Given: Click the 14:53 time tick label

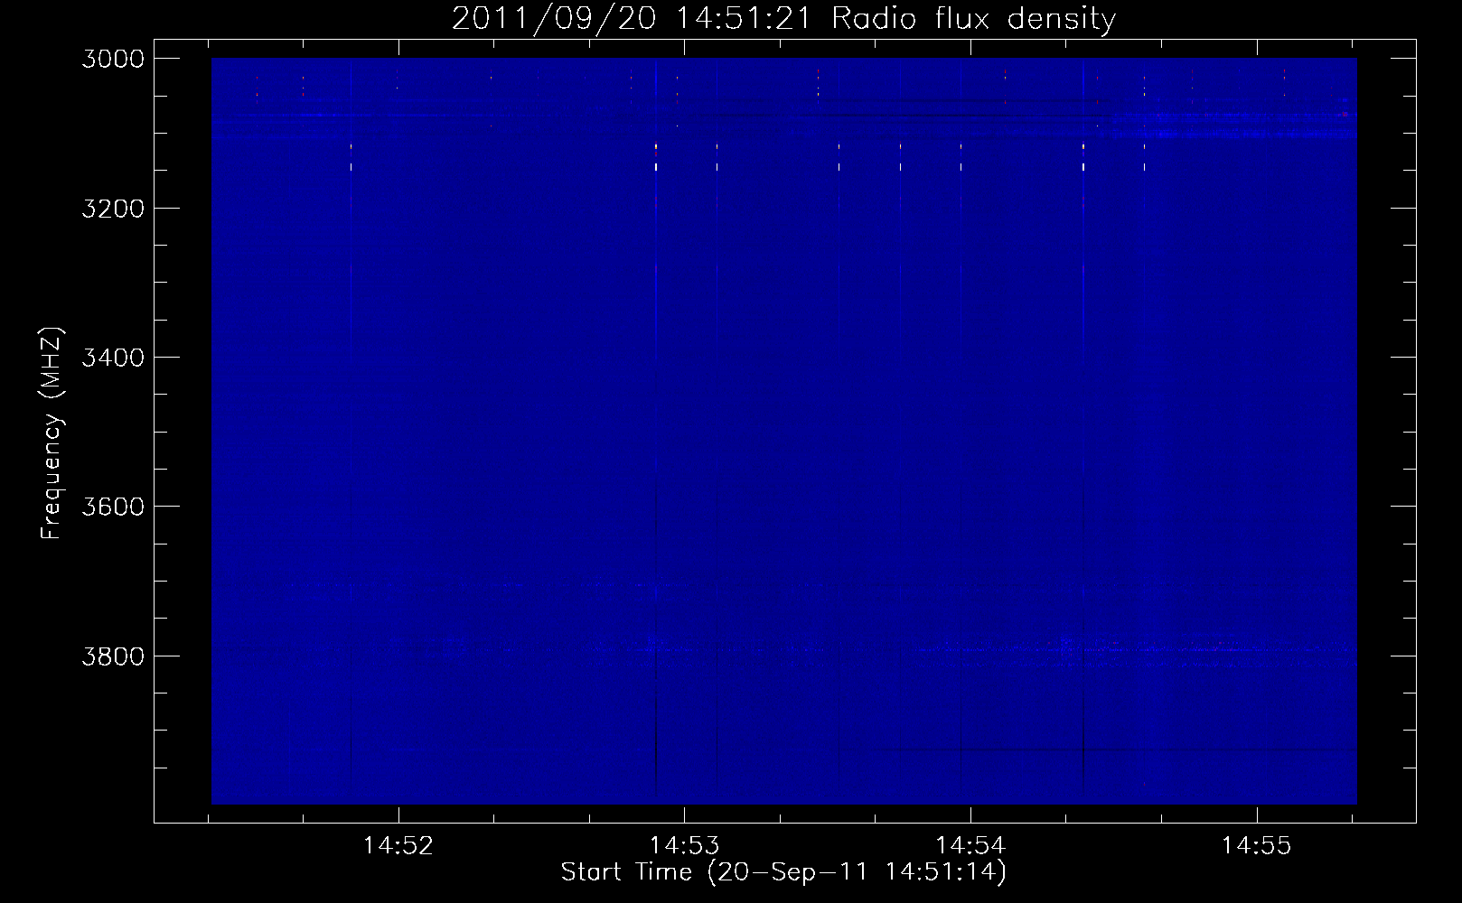Looking at the screenshot, I should tap(685, 845).
